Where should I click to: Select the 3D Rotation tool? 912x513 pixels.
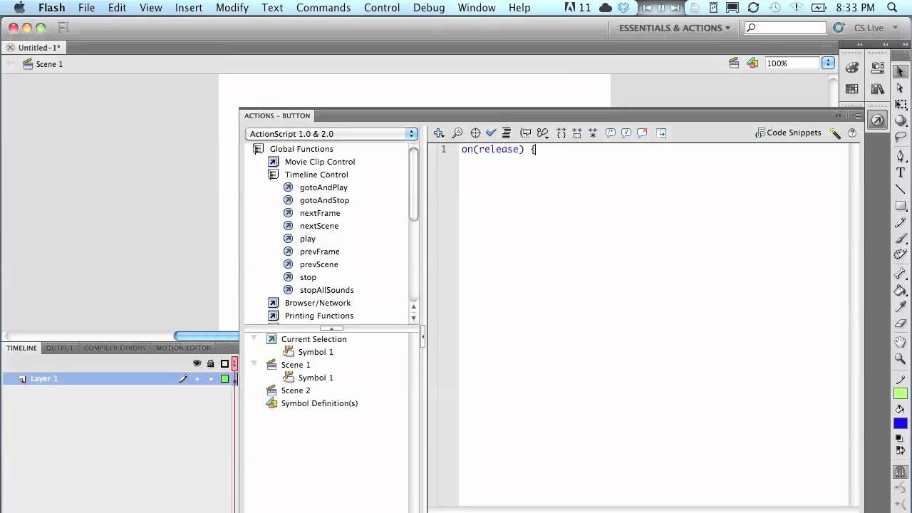coord(901,120)
